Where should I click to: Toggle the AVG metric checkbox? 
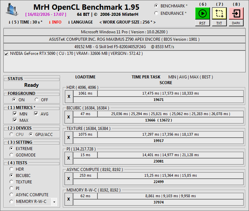(x=36, y=114)
